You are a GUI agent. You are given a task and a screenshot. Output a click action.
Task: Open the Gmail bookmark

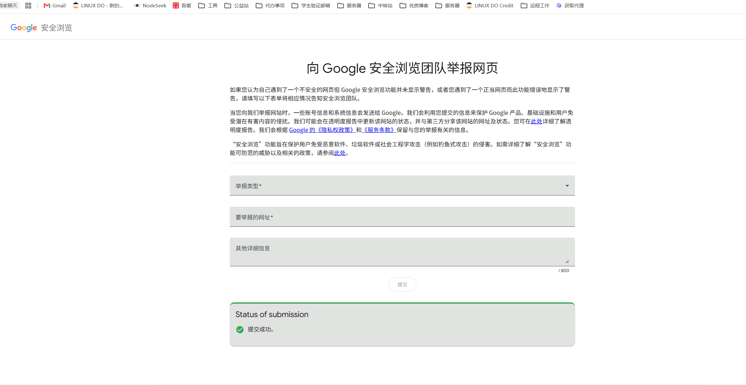pos(55,5)
